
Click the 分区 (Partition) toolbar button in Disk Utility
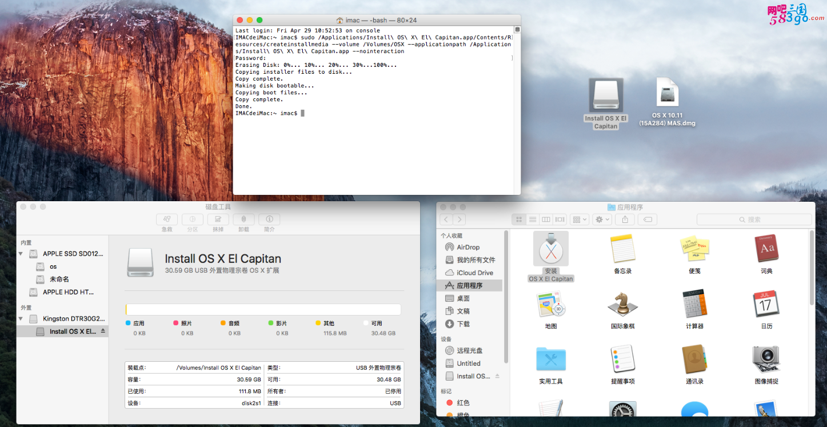(193, 220)
